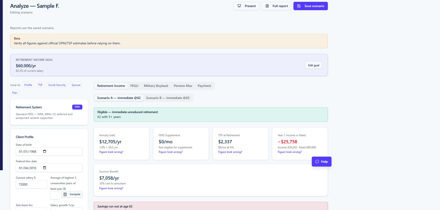The image size is (440, 210).
Task: Open the Federal hire date calendar picker icon
Action: (x=44, y=168)
